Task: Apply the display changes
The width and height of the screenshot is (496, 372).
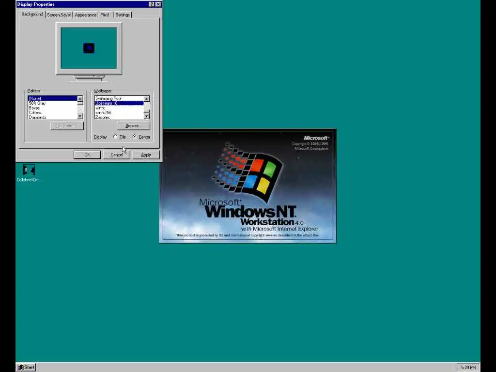Action: coord(146,155)
